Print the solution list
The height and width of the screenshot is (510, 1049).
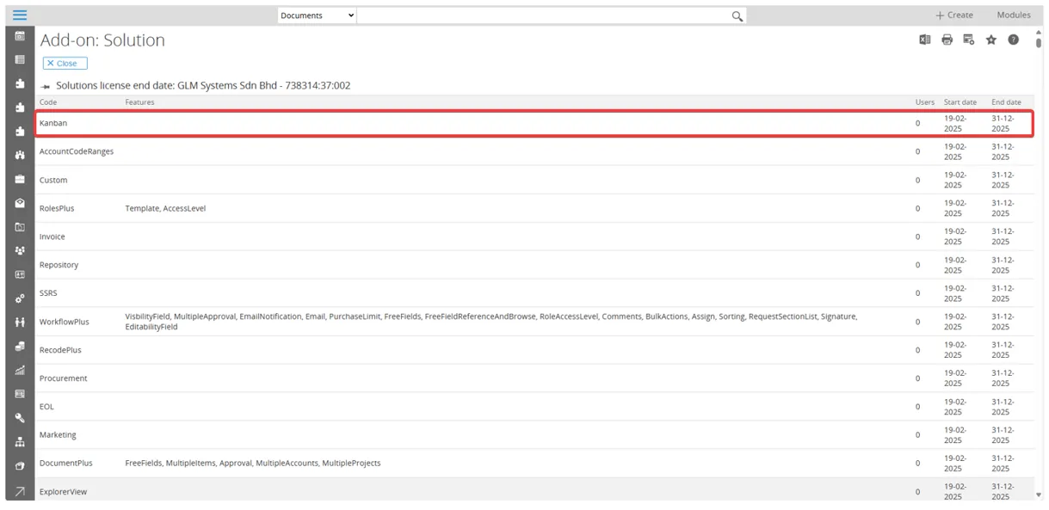click(947, 40)
